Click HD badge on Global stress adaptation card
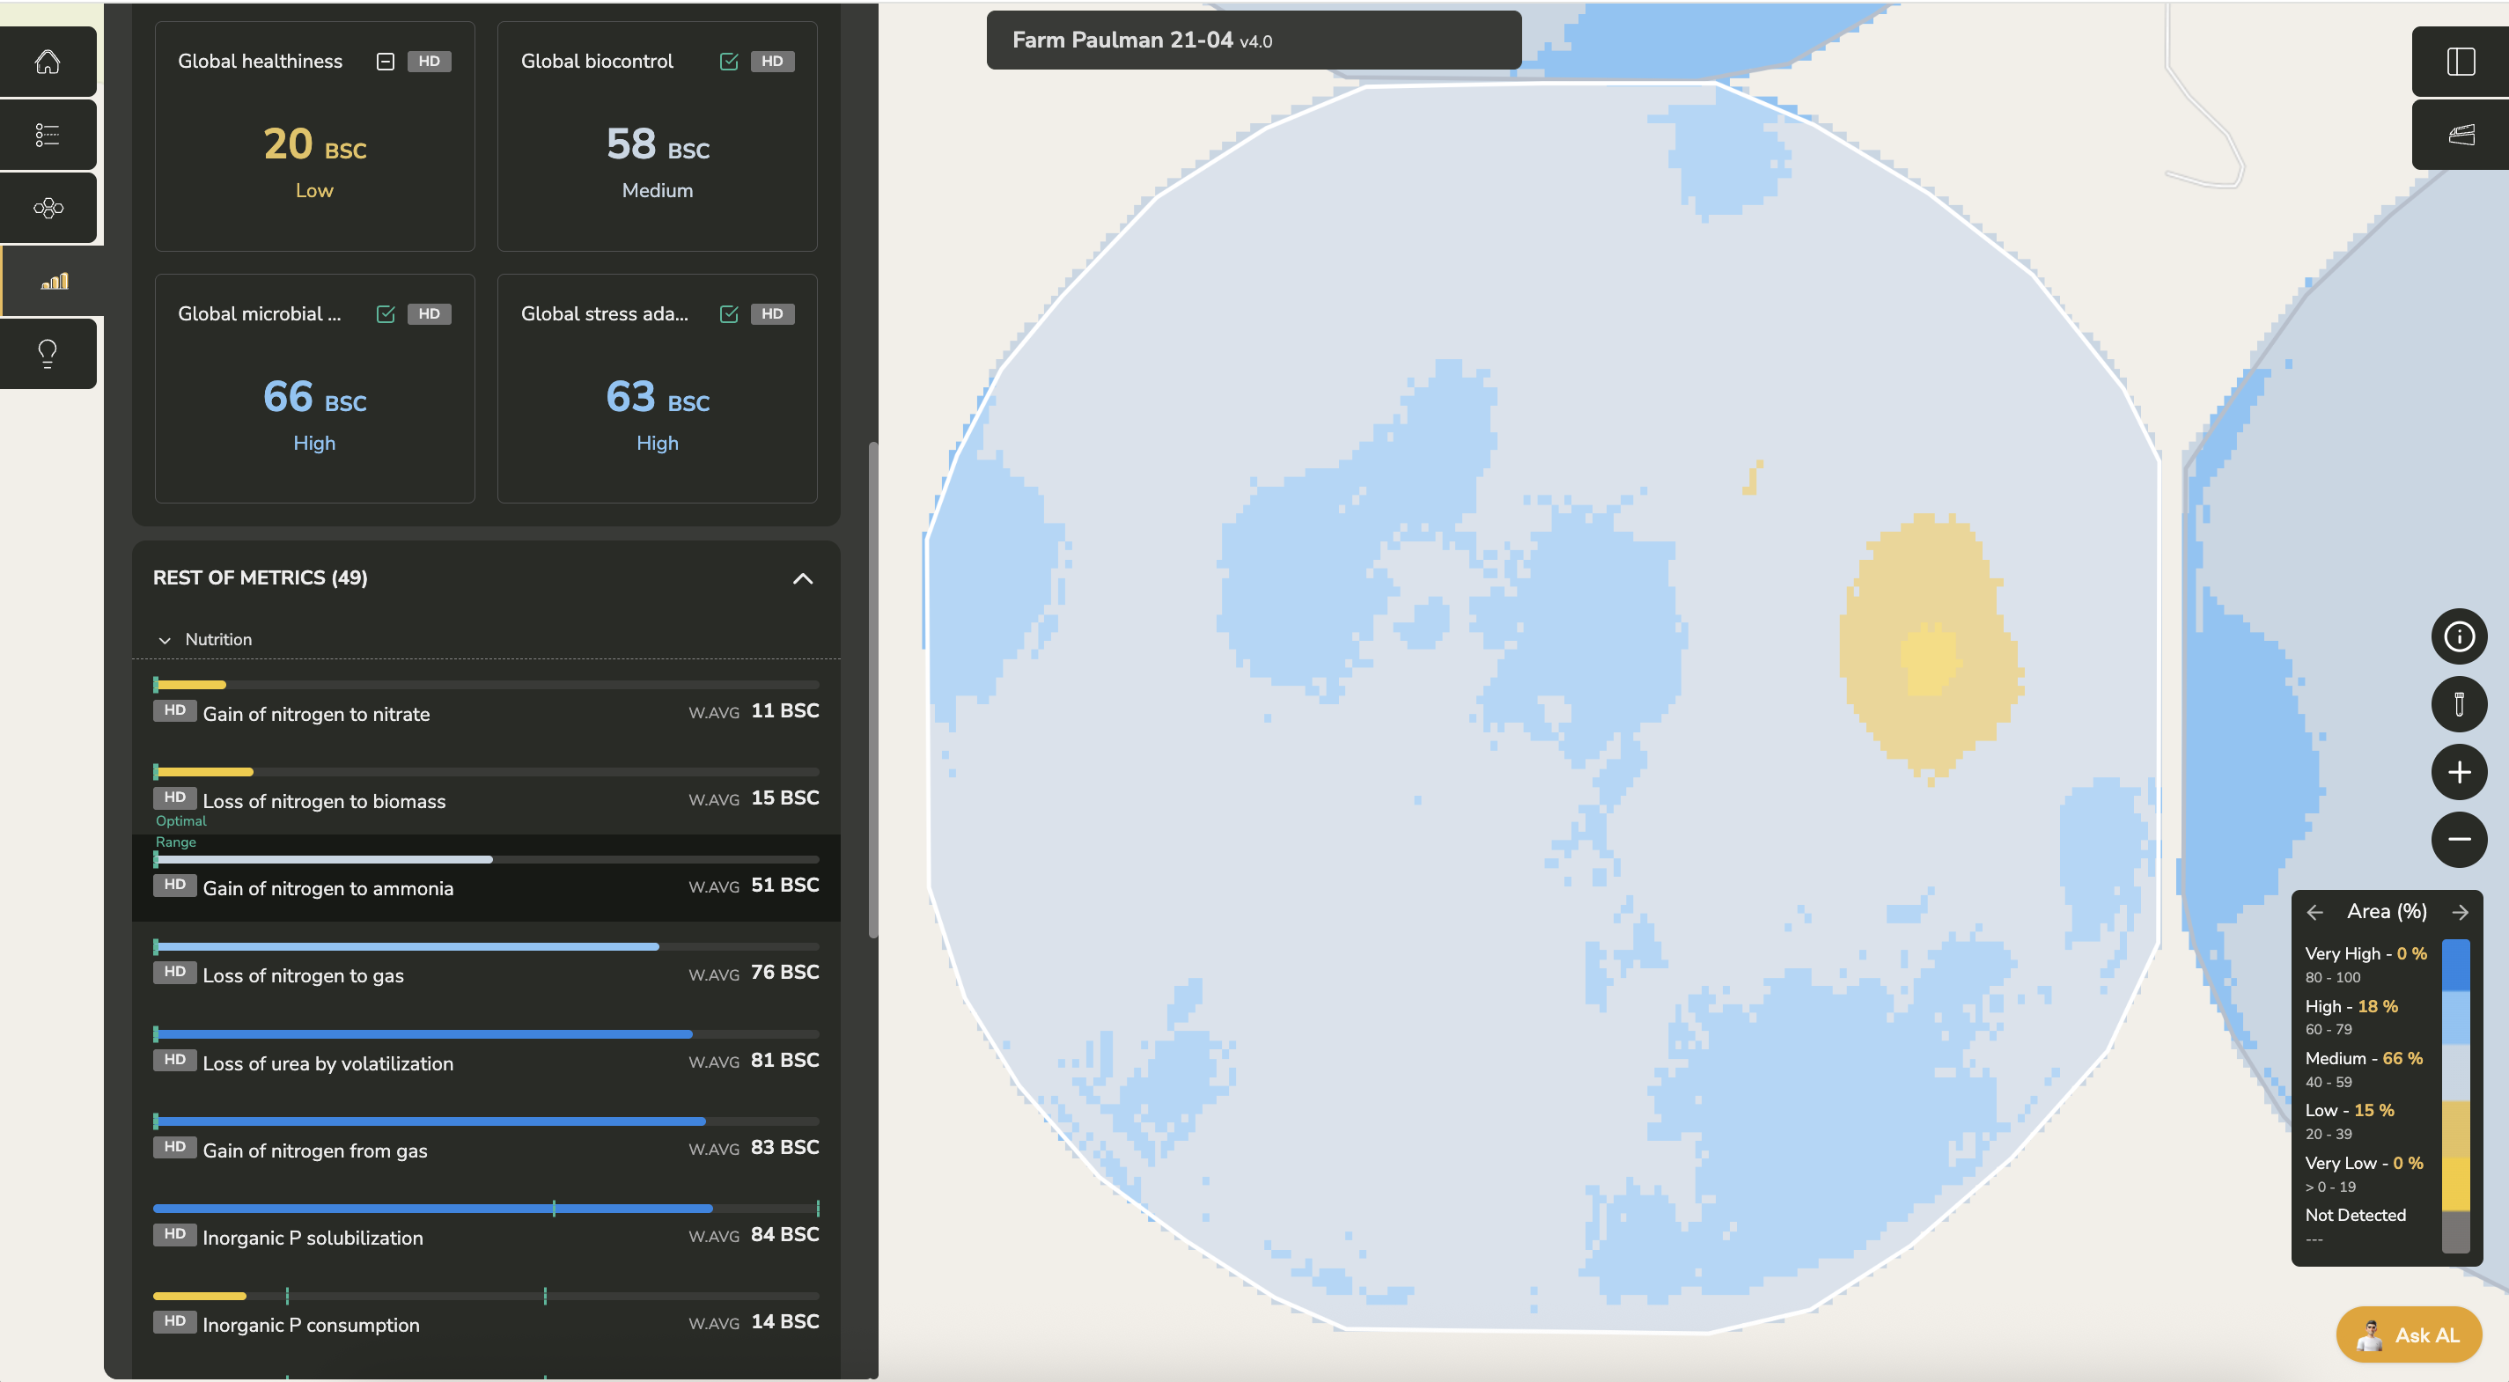 [772, 313]
